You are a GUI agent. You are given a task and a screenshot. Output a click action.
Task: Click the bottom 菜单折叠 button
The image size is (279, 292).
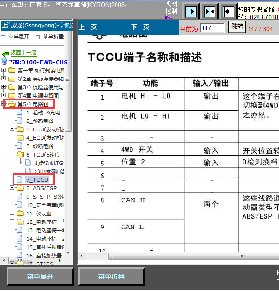pyautogui.click(x=111, y=277)
